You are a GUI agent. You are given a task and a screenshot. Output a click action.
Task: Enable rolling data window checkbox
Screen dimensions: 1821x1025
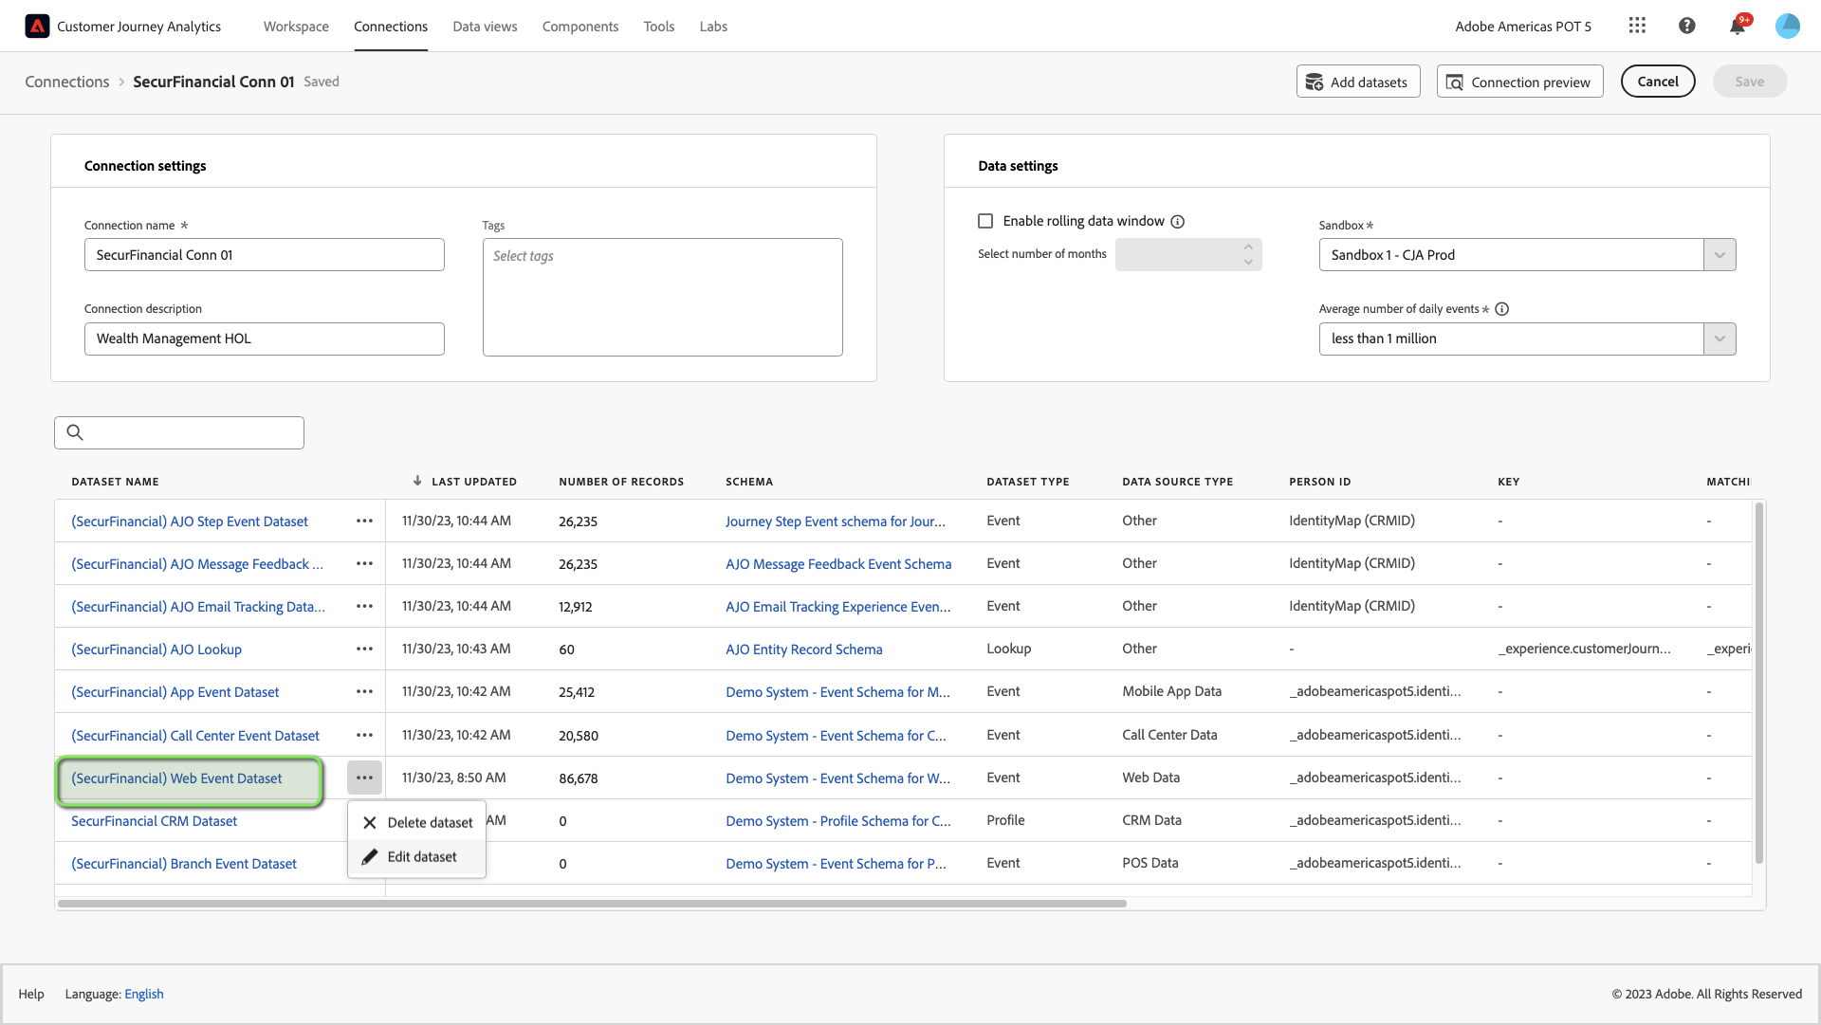click(x=985, y=222)
